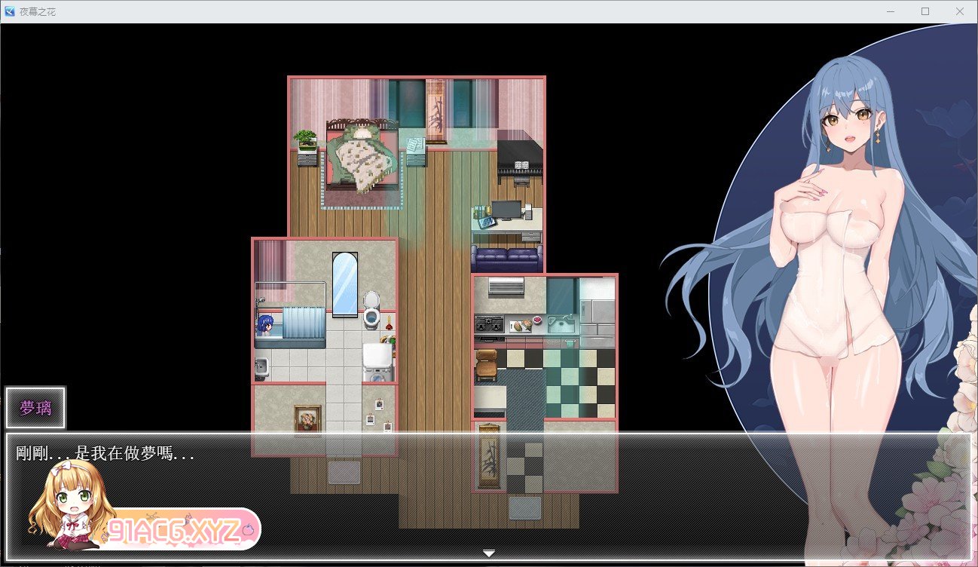The height and width of the screenshot is (567, 978).
Task: Click the bonsai plant beside the bed
Action: coord(306,140)
